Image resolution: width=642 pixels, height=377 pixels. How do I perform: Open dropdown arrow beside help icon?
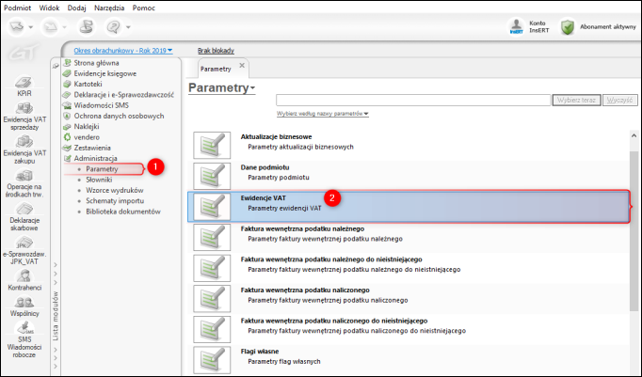[128, 27]
